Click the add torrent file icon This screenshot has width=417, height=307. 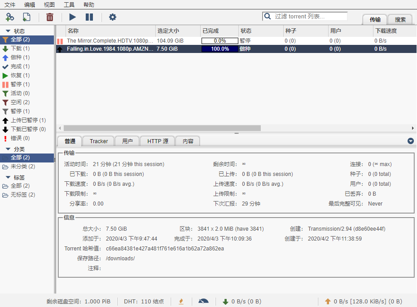[x=26, y=18]
